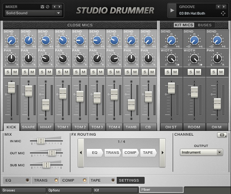Viewport: 231px width, 194px height.
Task: Click the save mixer preset disk icon
Action: 43,7
